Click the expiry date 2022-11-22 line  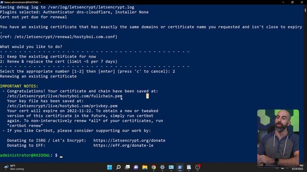pyautogui.click(x=83, y=111)
